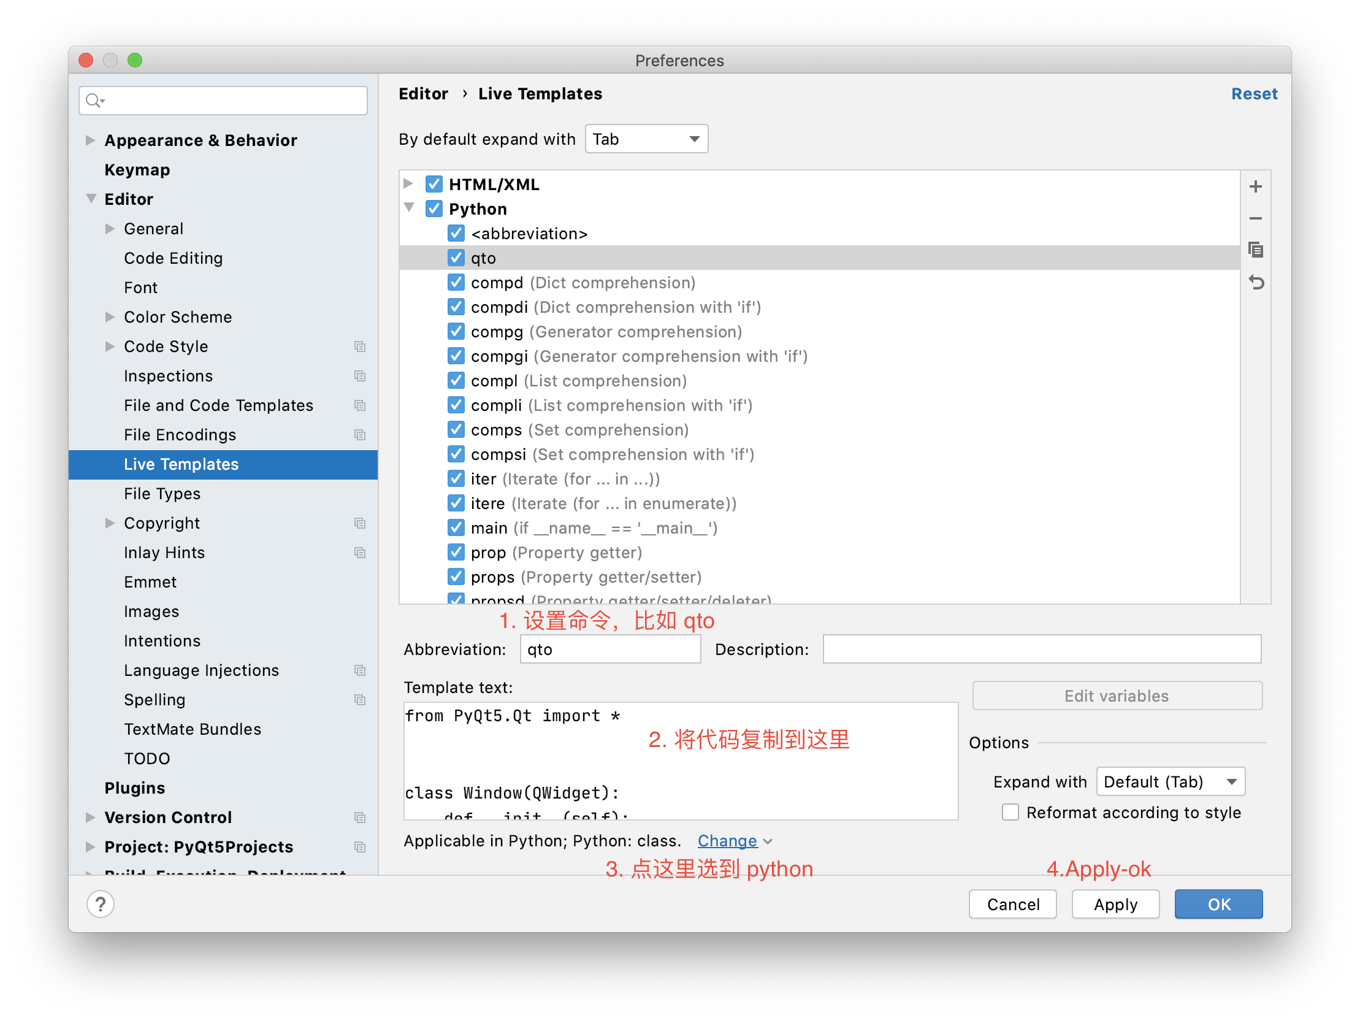Select the props (Property getter/setter) row
The image size is (1360, 1023).
(x=819, y=577)
